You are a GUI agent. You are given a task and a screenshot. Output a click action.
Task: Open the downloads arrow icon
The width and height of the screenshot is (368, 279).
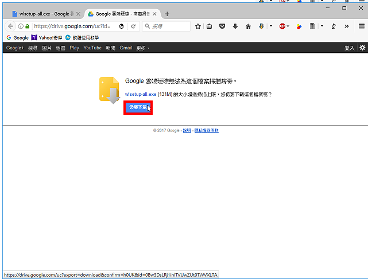coord(235,26)
